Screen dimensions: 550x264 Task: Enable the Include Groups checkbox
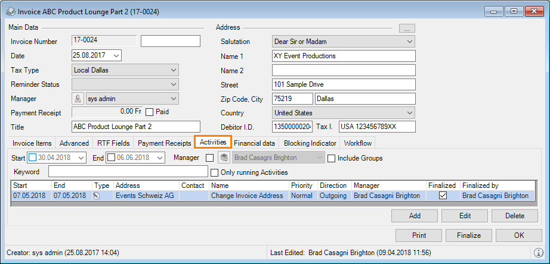[331, 158]
